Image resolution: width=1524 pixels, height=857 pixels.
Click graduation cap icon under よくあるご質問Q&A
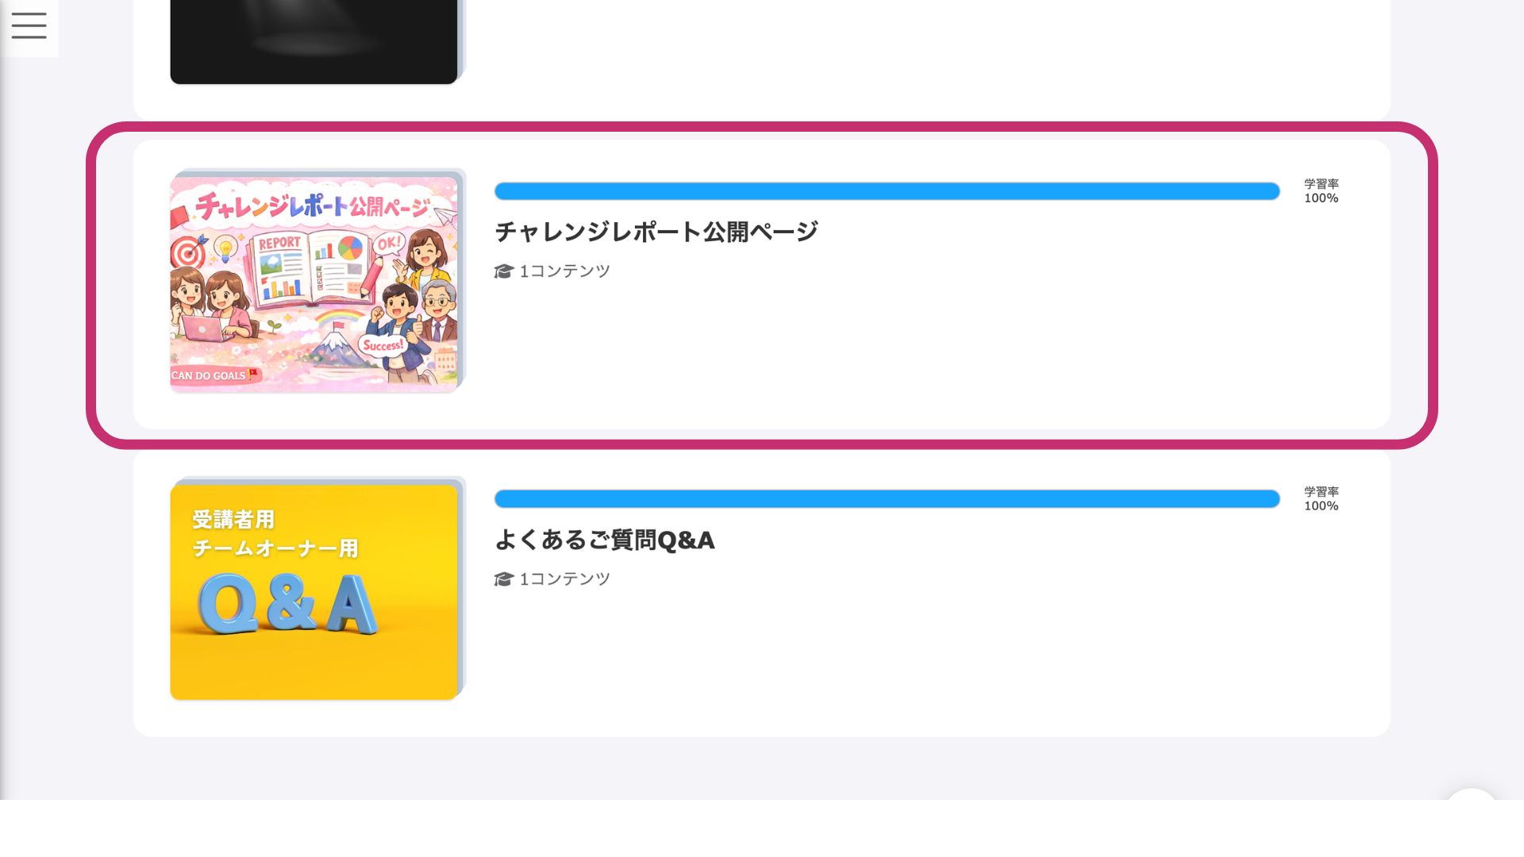(x=504, y=579)
